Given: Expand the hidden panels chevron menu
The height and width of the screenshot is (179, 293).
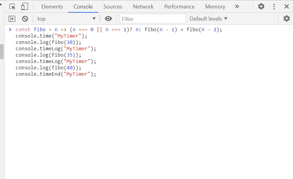Looking at the screenshot, I should coord(237,6).
